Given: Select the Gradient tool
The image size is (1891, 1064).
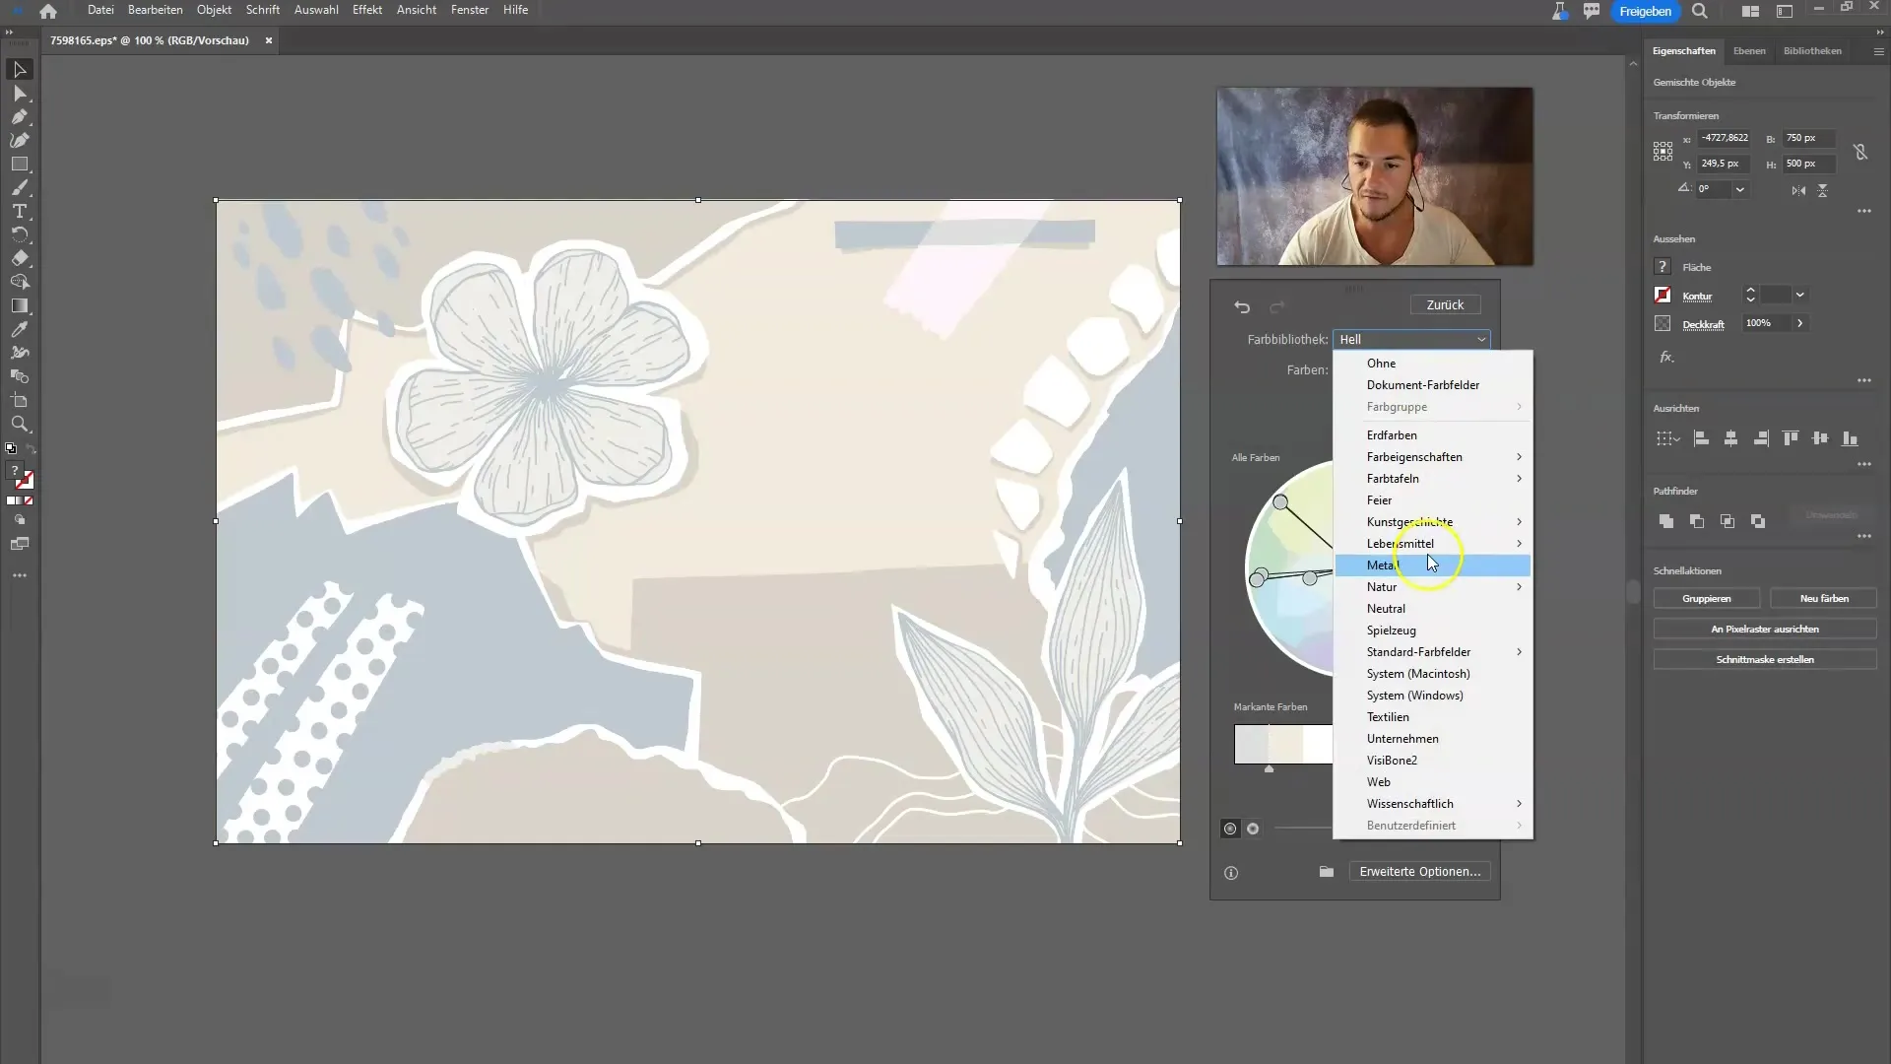Looking at the screenshot, I should point(20,306).
